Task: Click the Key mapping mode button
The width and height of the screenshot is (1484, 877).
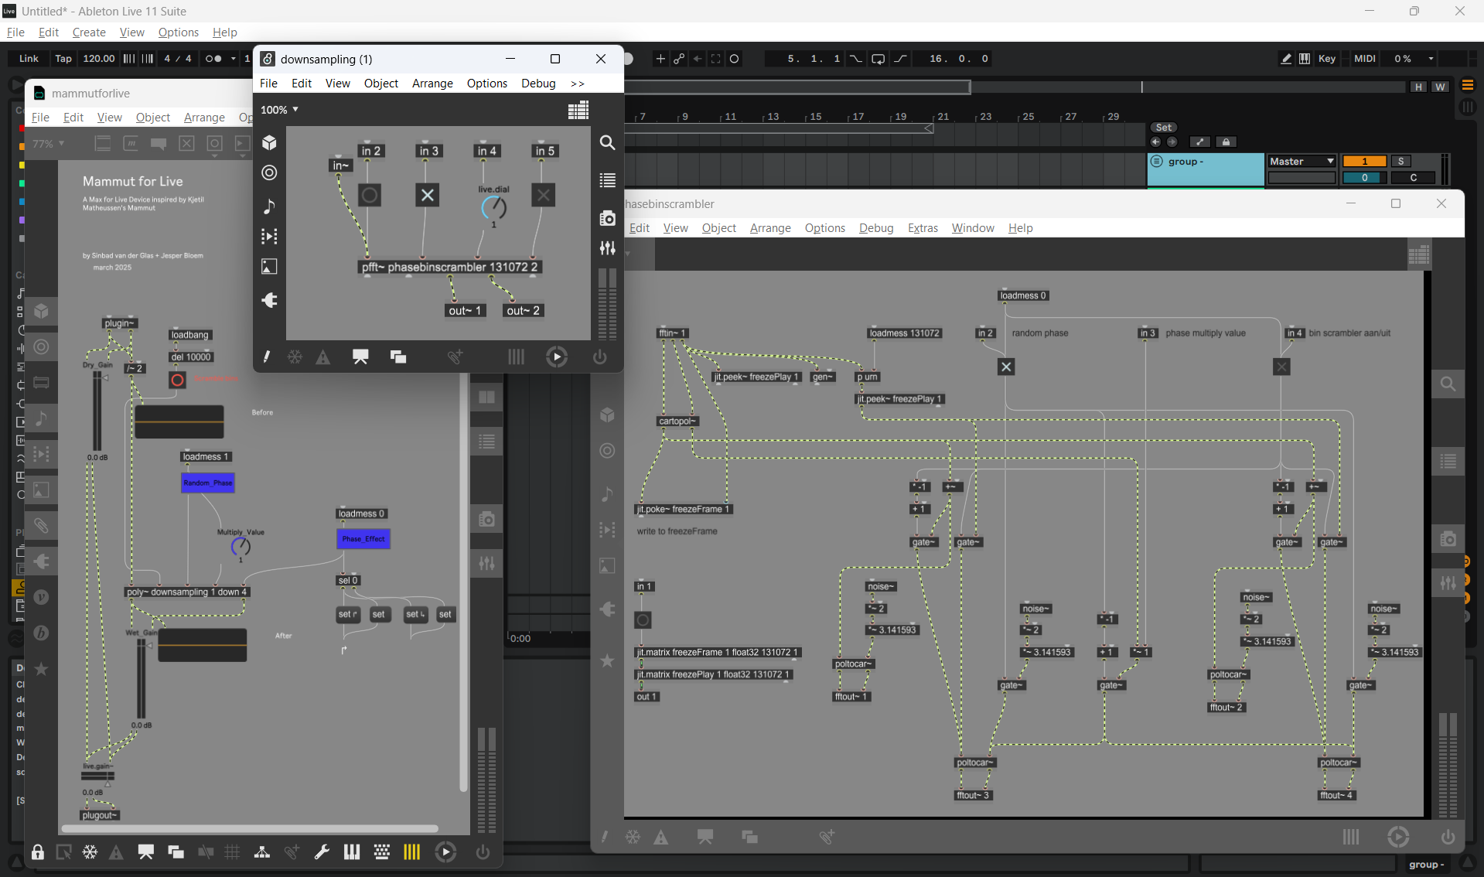Action: pyautogui.click(x=1327, y=59)
